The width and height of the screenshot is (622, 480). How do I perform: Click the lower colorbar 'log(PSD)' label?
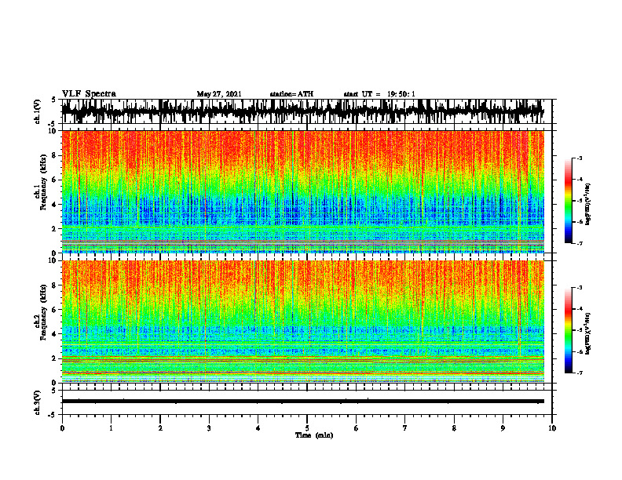click(588, 334)
